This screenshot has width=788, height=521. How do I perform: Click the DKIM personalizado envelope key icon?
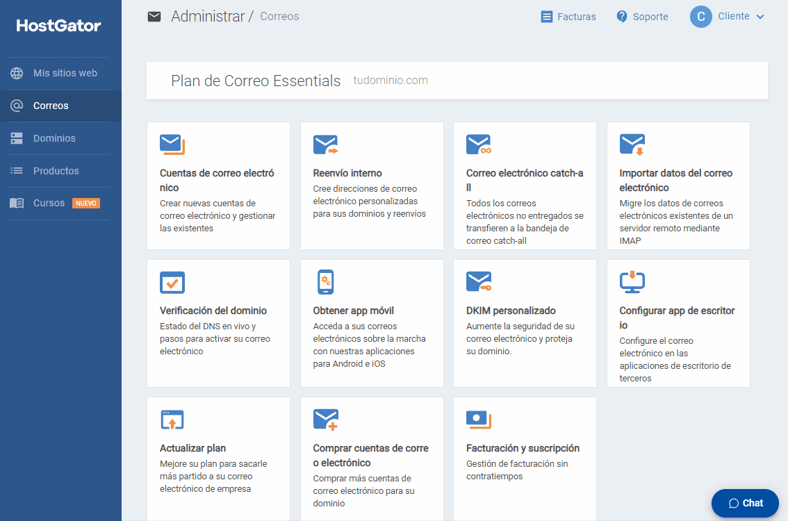478,281
